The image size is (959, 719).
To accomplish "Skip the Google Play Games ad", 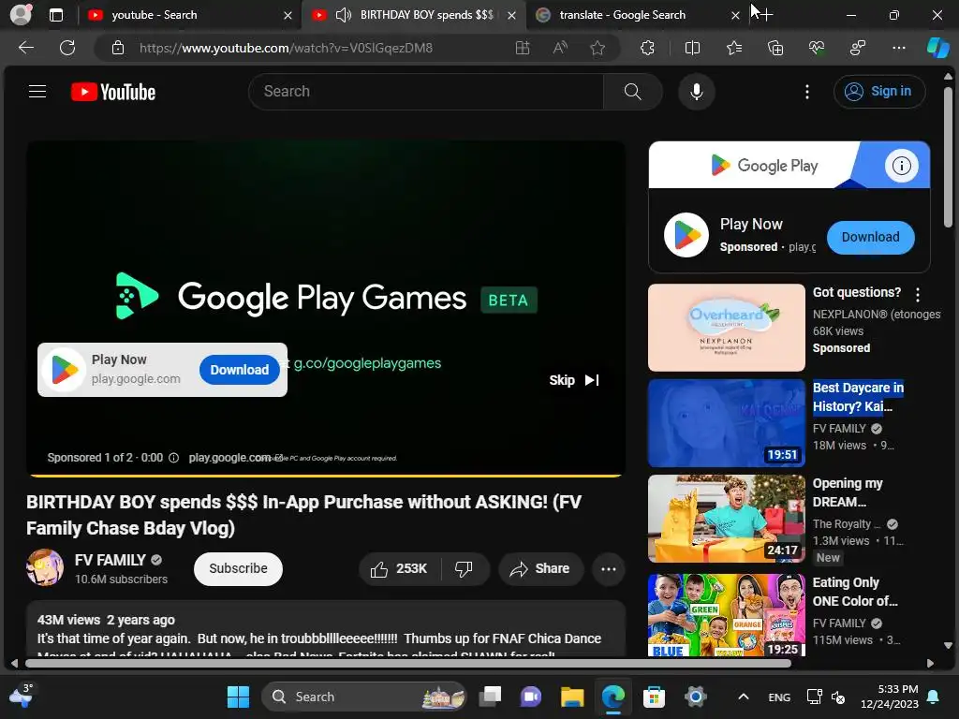I will [x=574, y=380].
